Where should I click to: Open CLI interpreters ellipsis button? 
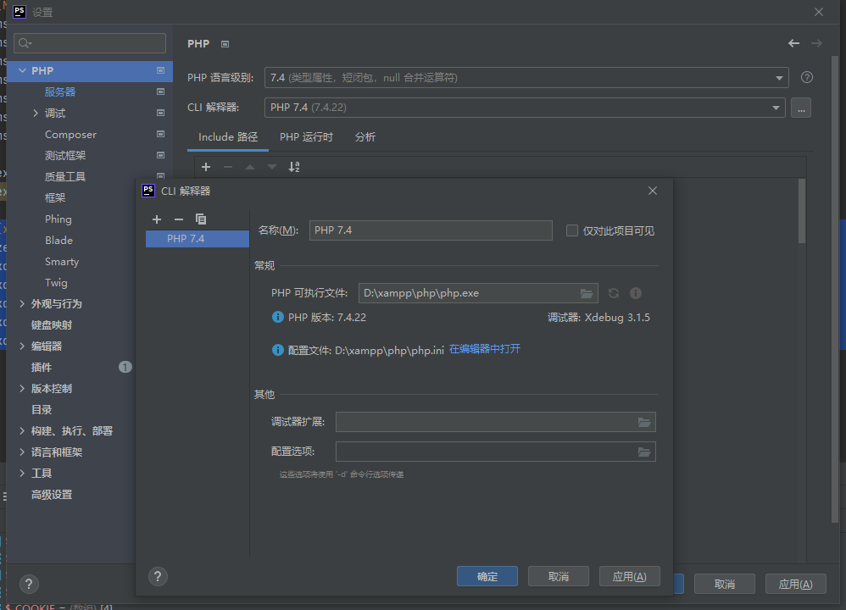pos(801,108)
